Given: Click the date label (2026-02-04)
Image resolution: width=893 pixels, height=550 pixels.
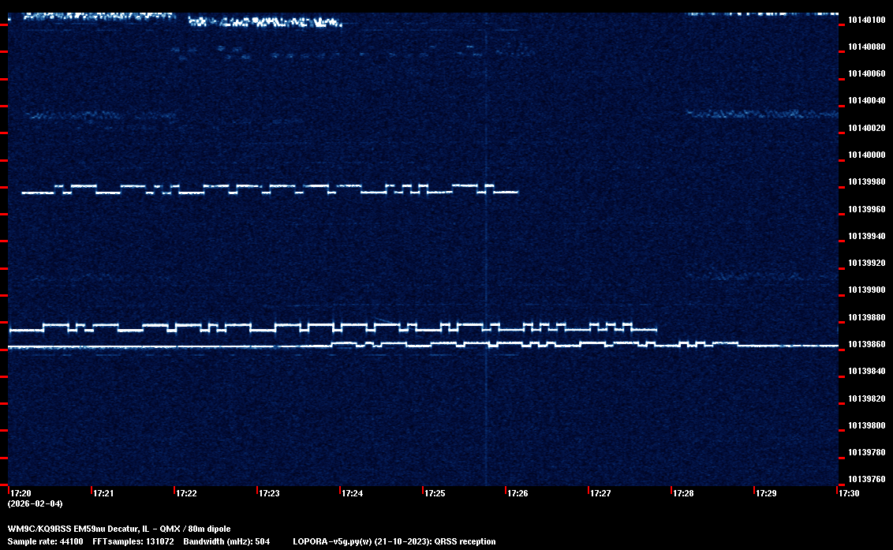Looking at the screenshot, I should (35, 503).
